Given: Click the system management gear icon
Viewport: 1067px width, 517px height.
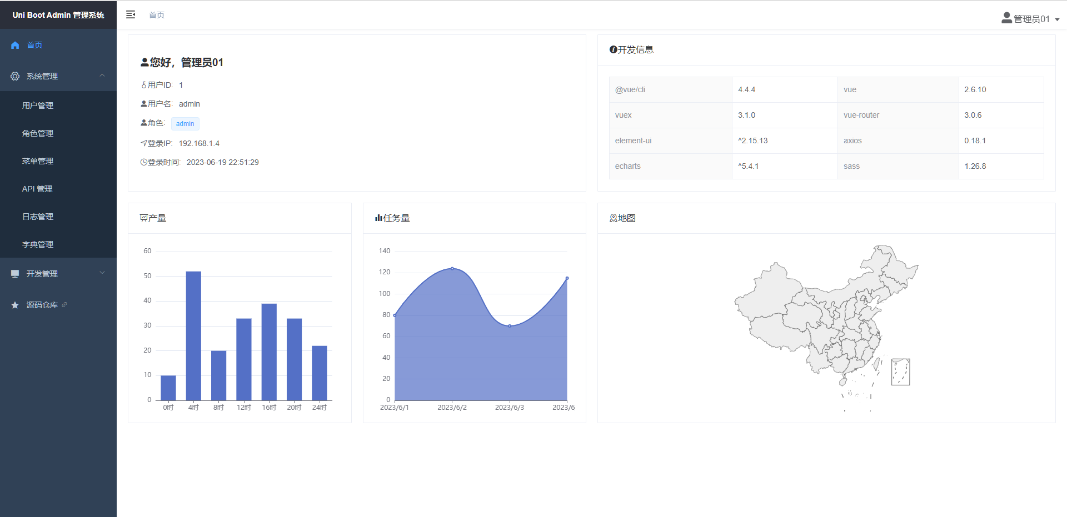Looking at the screenshot, I should tap(15, 77).
